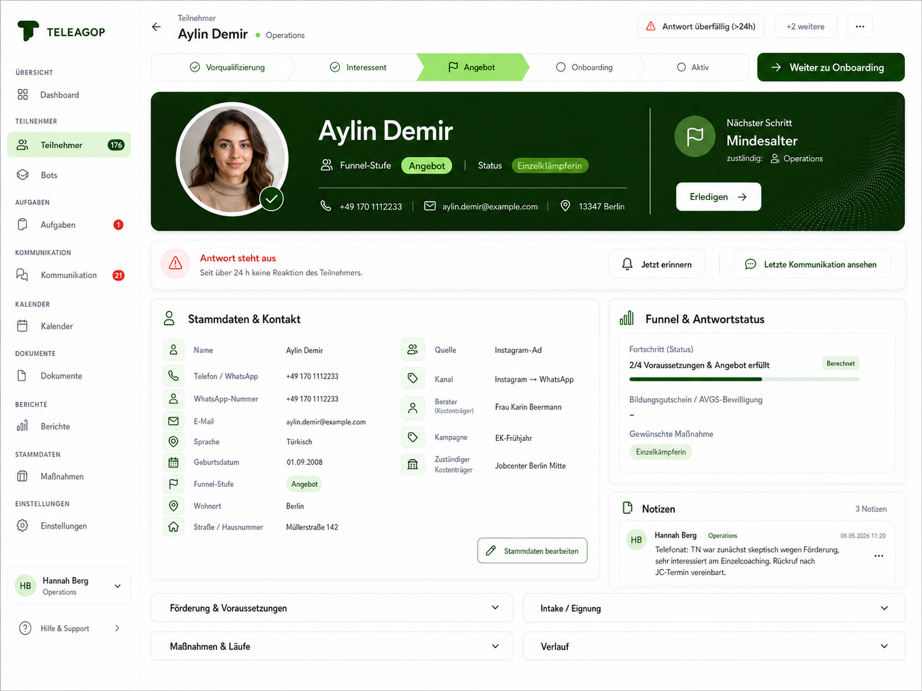Click the Einzelkämpferin status badge in header
This screenshot has height=691, width=922.
[550, 165]
